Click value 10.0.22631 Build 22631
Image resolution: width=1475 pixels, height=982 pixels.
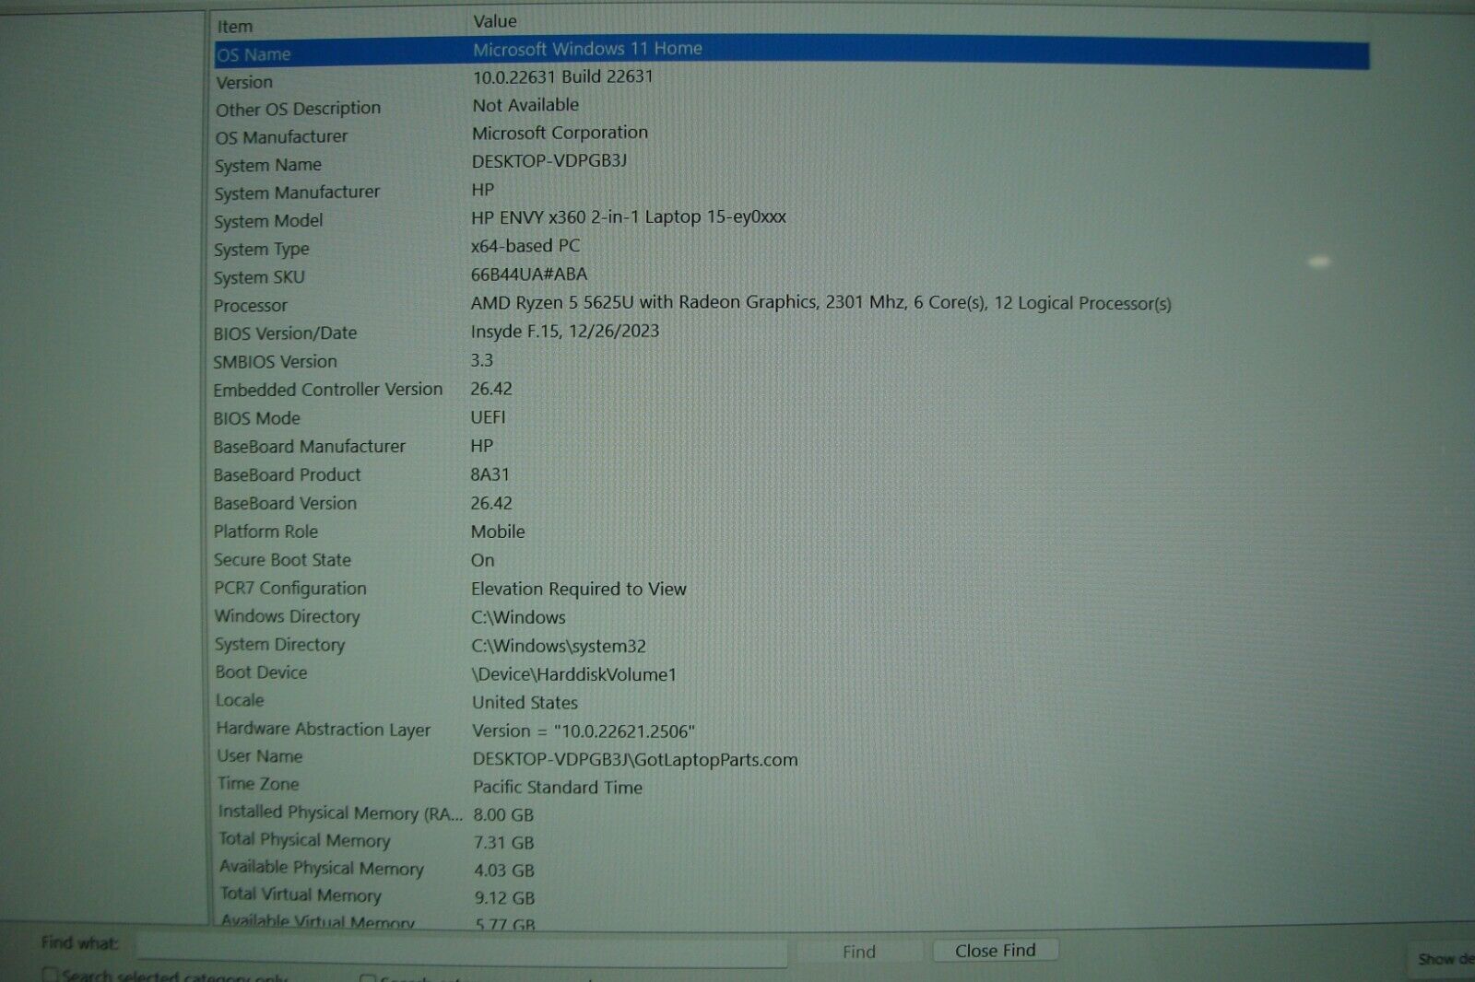[562, 76]
